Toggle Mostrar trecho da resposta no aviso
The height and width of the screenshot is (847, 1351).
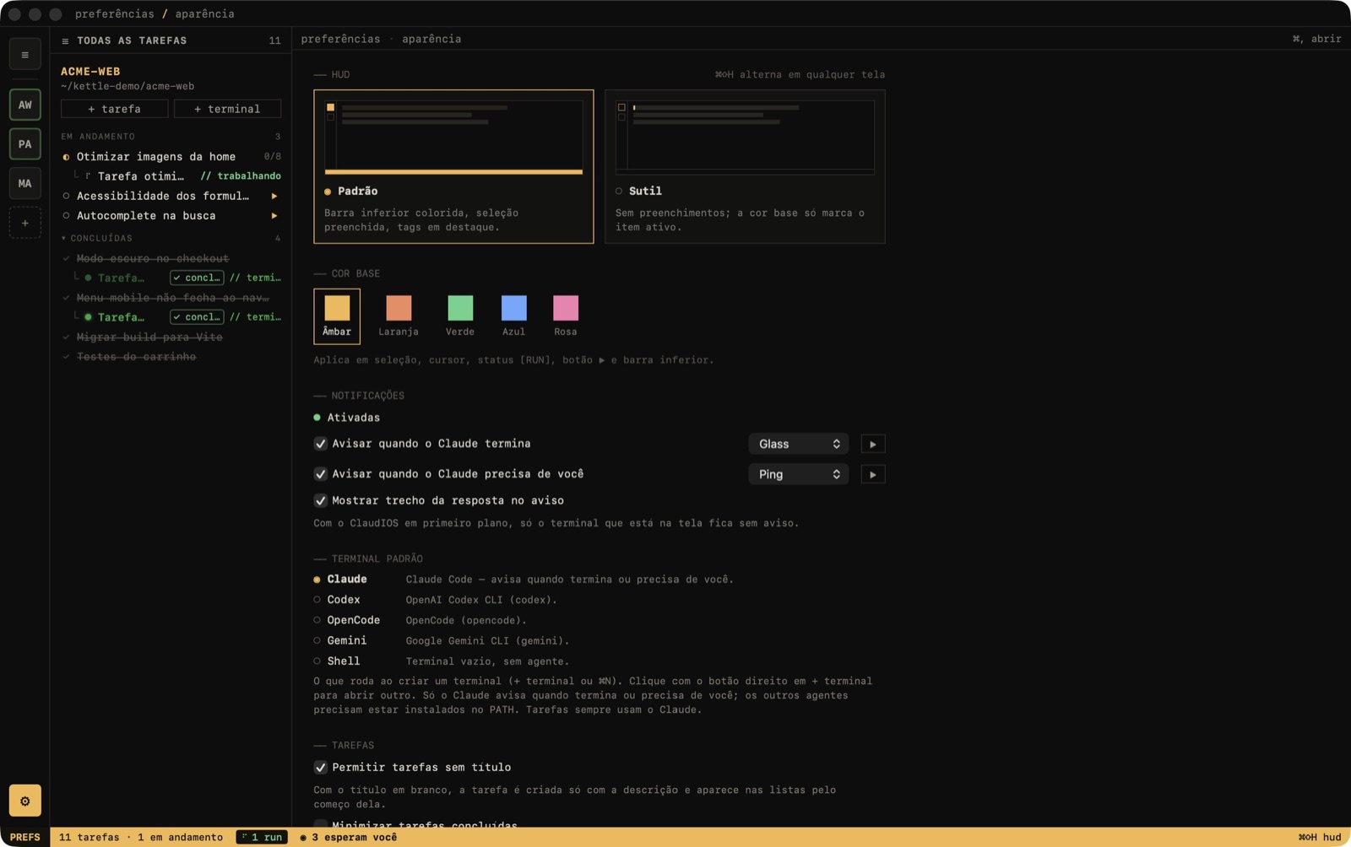[321, 500]
